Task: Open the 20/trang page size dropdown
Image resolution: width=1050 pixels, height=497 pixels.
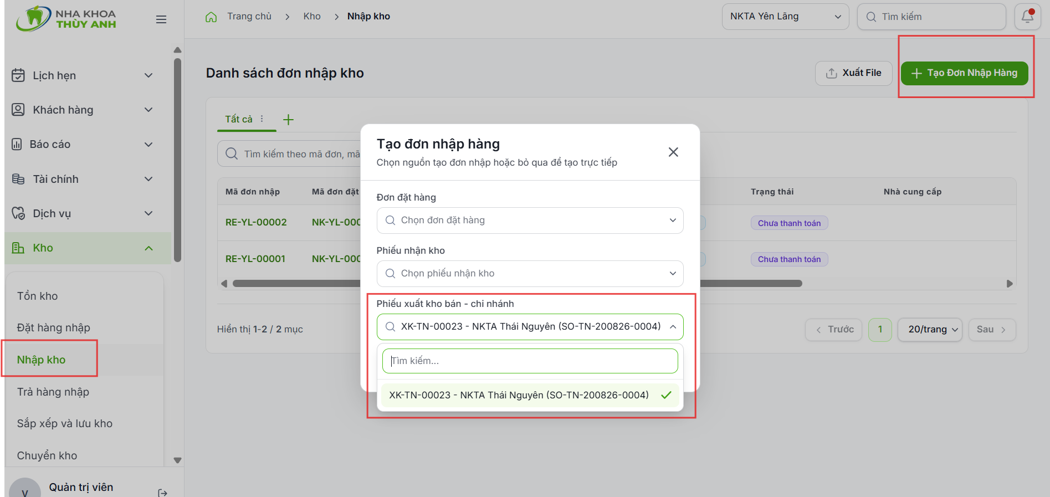Action: click(x=930, y=330)
